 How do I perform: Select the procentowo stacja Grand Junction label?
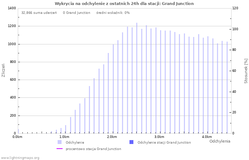point(93,149)
